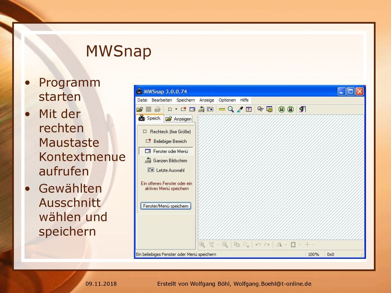This screenshot has height=293, width=391.
Task: Click the 100% zoom value in status bar
Action: click(x=313, y=254)
